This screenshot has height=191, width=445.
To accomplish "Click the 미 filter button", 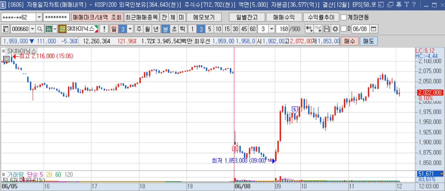I will coord(181,17).
